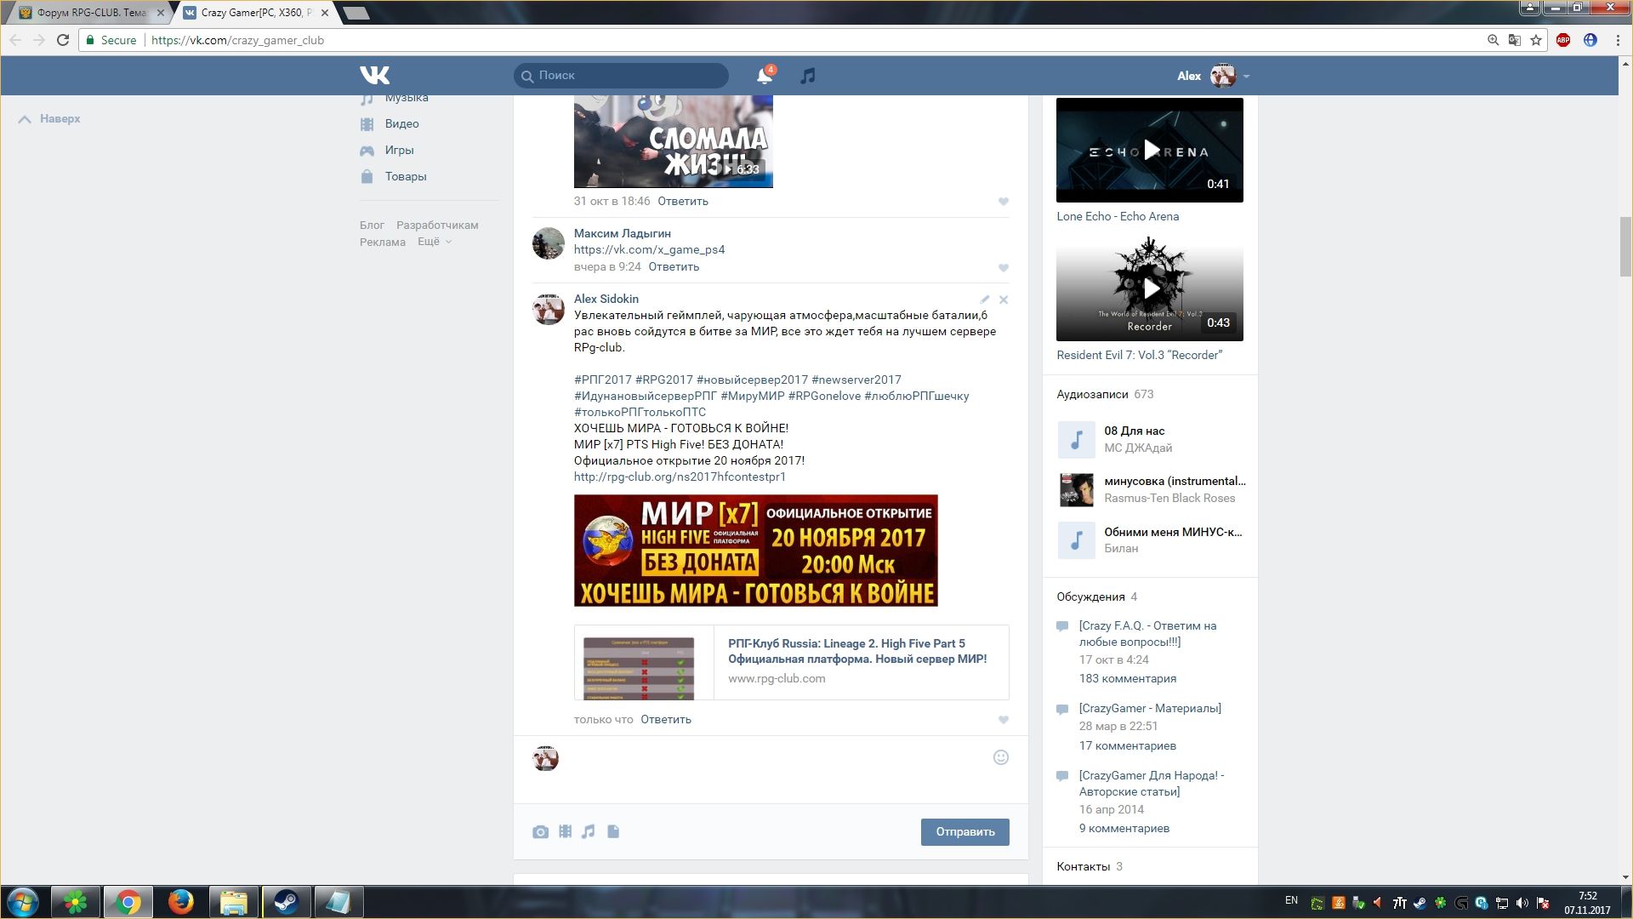The width and height of the screenshot is (1633, 919).
Task: Click the Блог footer link
Action: pos(372,225)
